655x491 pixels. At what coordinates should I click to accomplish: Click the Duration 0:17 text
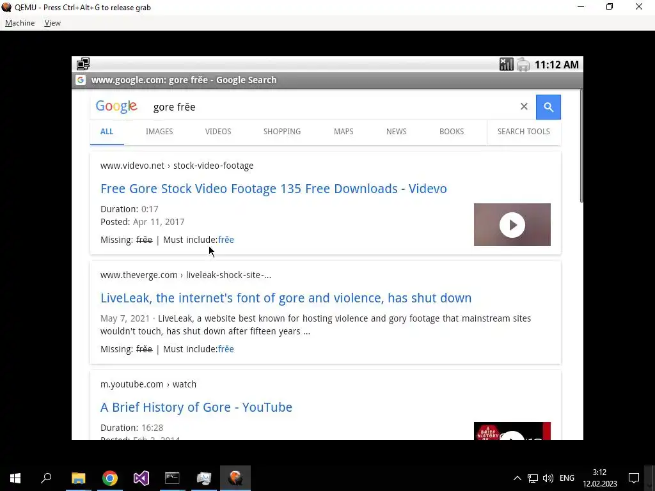click(x=129, y=209)
